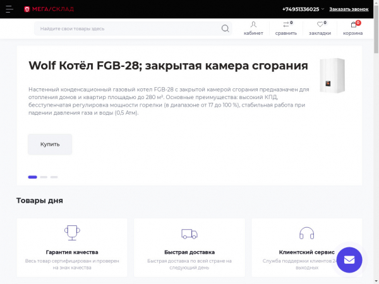Open the сравнить compare icon
This screenshot has width=379, height=284.
[x=286, y=25]
